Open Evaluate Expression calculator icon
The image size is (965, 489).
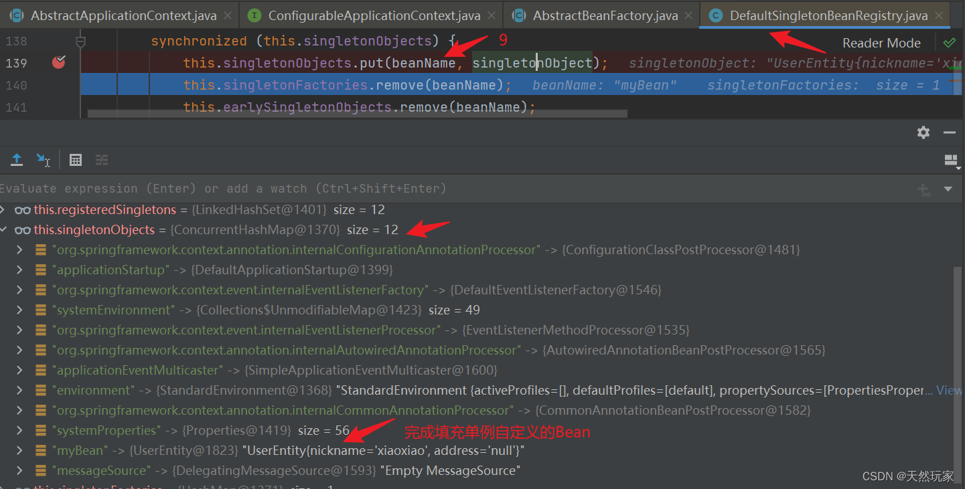coord(76,159)
